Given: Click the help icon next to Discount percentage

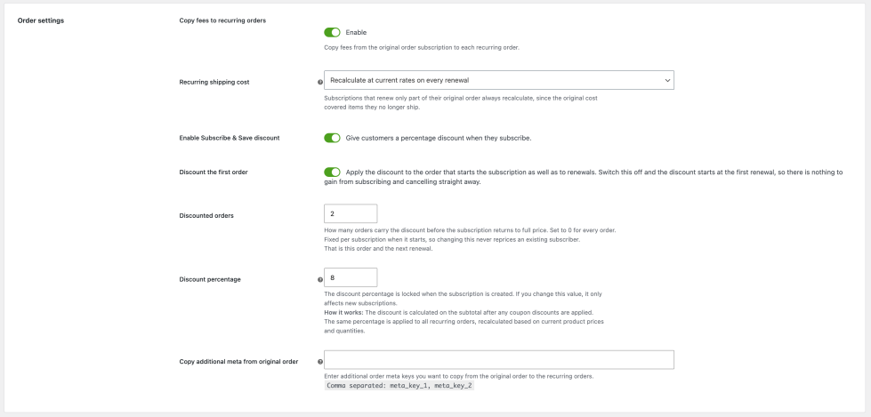Looking at the screenshot, I should pyautogui.click(x=320, y=280).
